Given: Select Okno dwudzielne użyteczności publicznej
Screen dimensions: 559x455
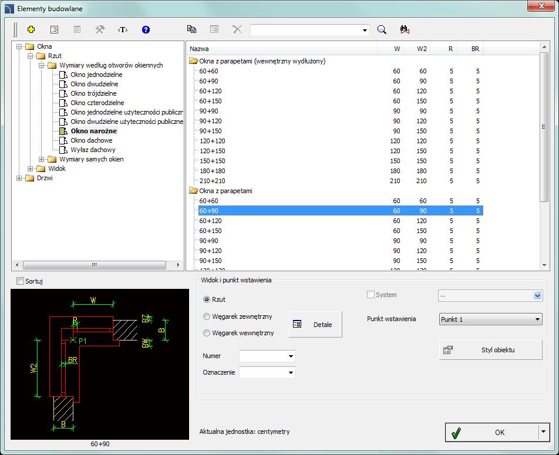Looking at the screenshot, I should point(127,122).
